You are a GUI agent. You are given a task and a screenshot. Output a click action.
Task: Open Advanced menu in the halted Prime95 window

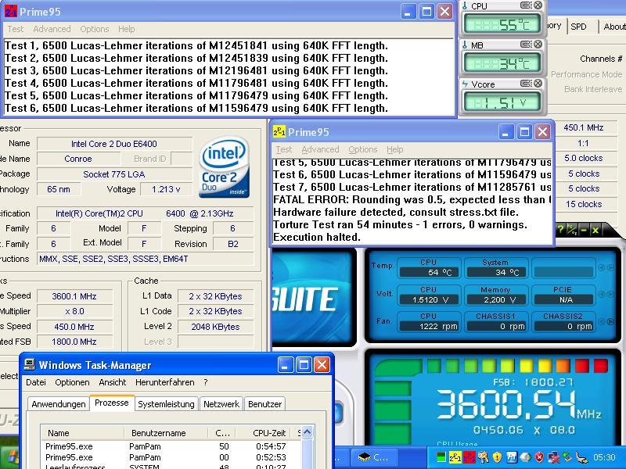coord(320,149)
